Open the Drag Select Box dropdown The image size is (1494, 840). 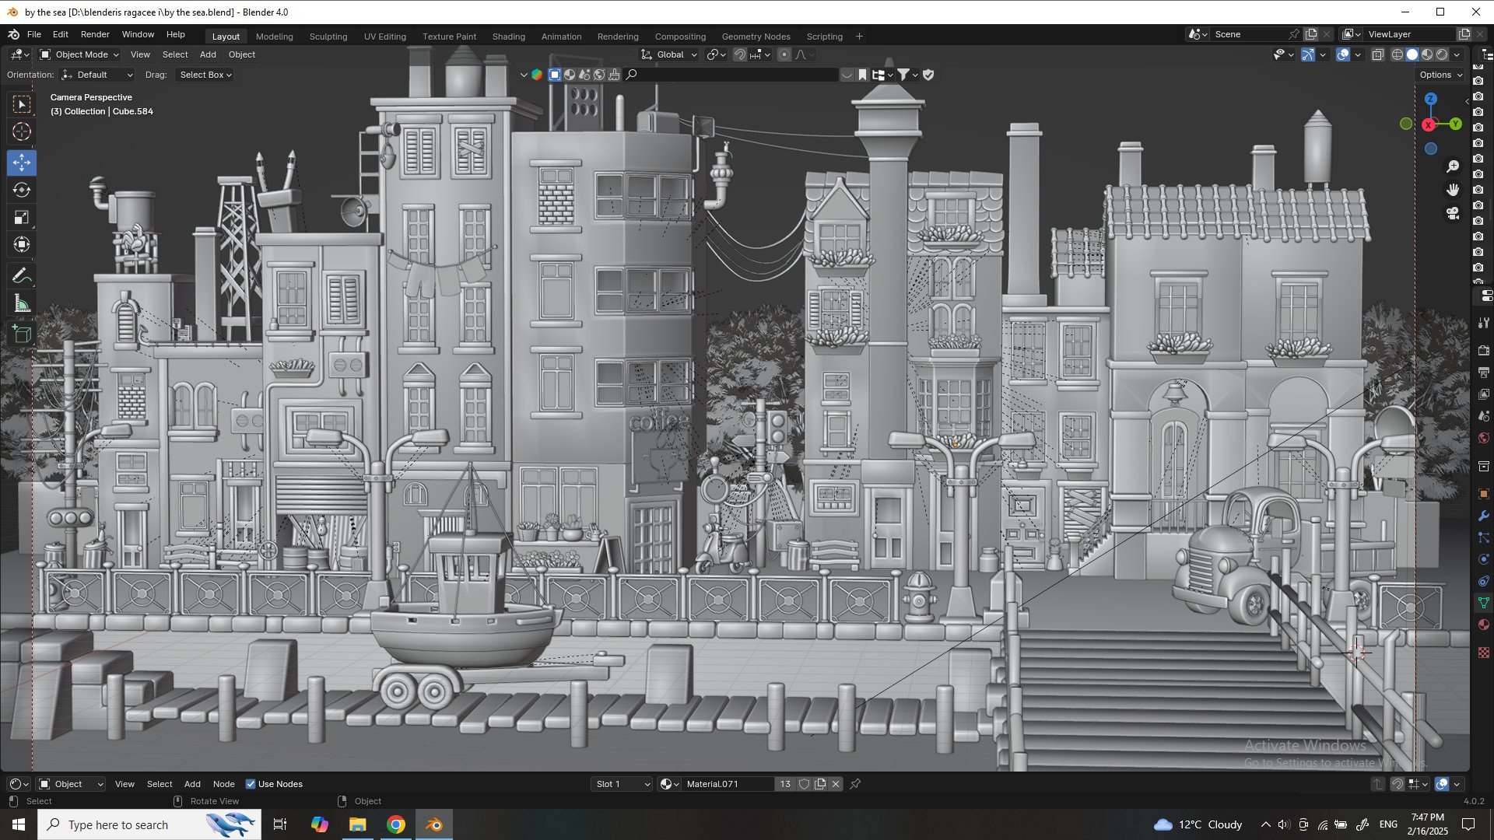(x=205, y=75)
